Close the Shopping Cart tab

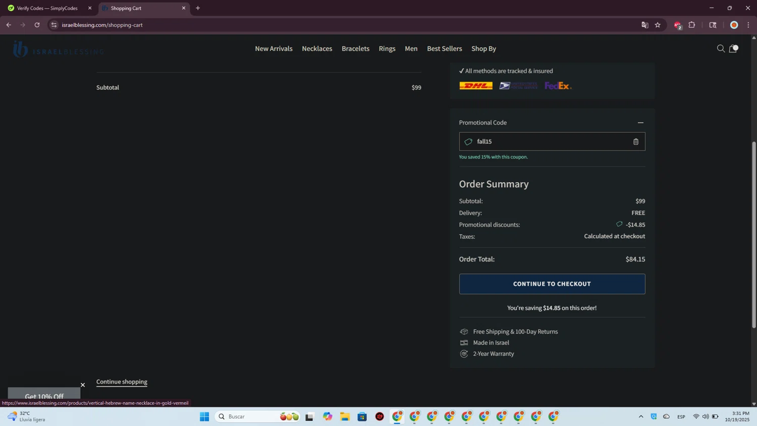184,8
